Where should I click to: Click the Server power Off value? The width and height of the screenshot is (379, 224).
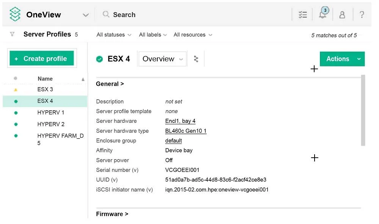169,160
